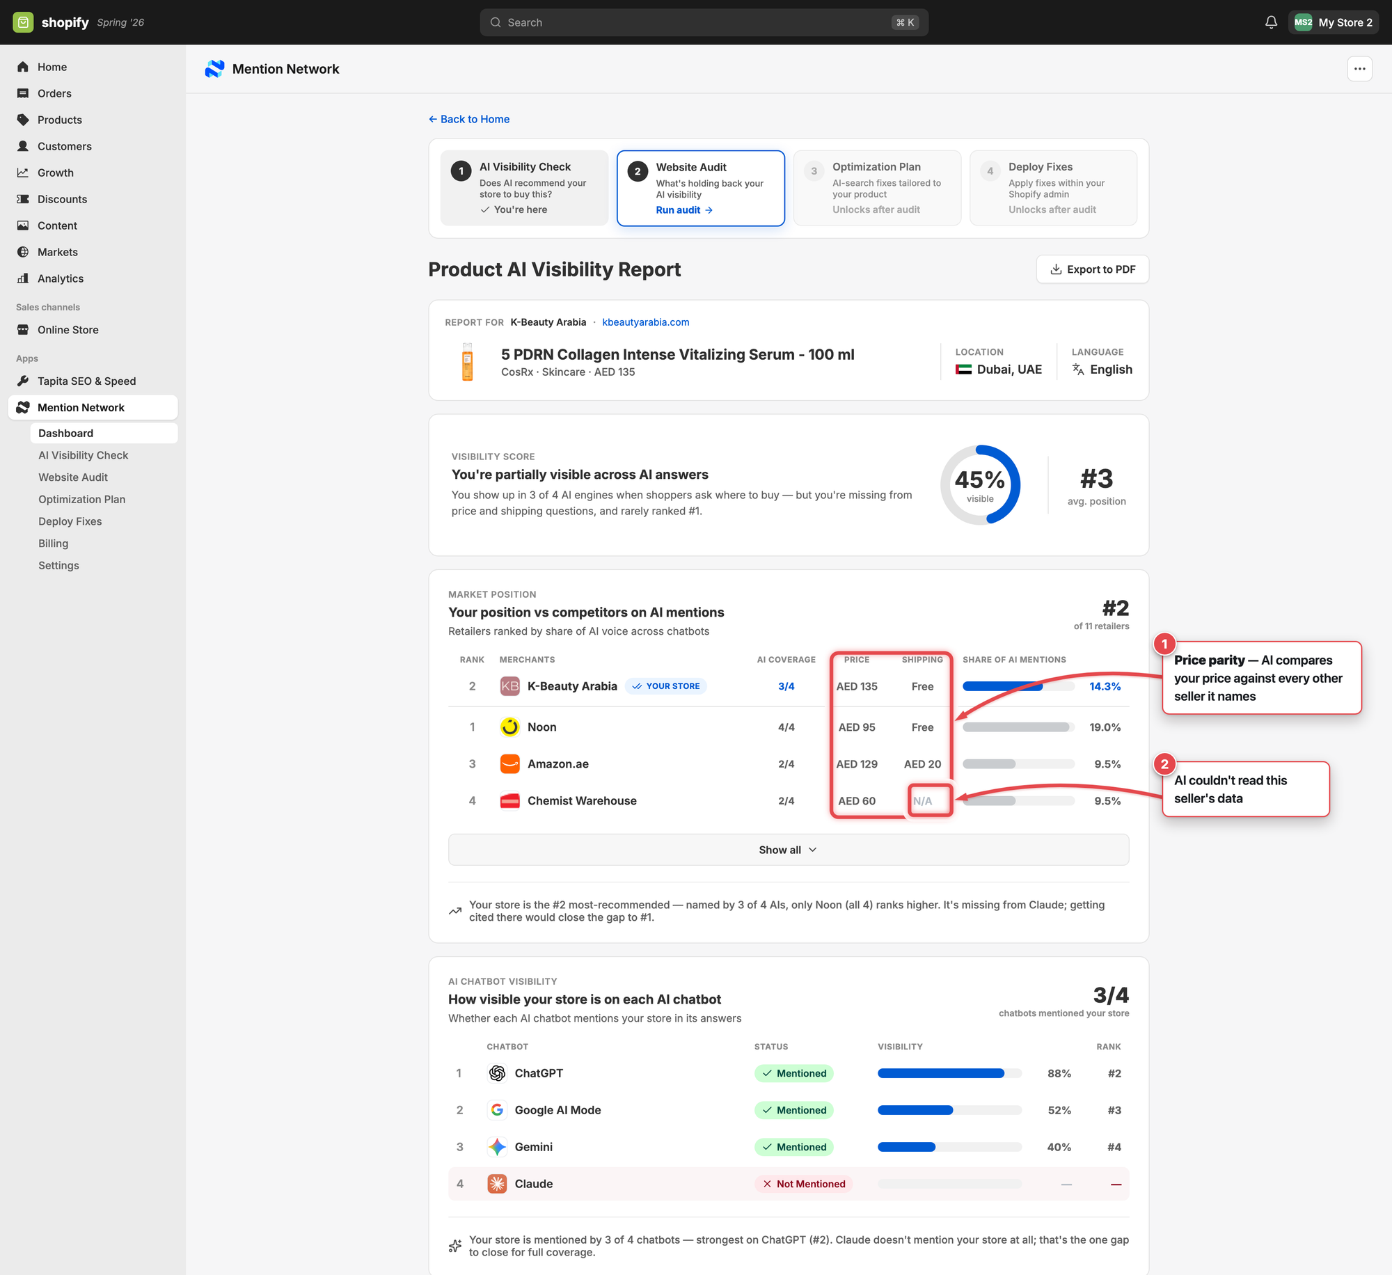Click the 3/4 AI coverage value
The image size is (1392, 1275).
click(786, 686)
